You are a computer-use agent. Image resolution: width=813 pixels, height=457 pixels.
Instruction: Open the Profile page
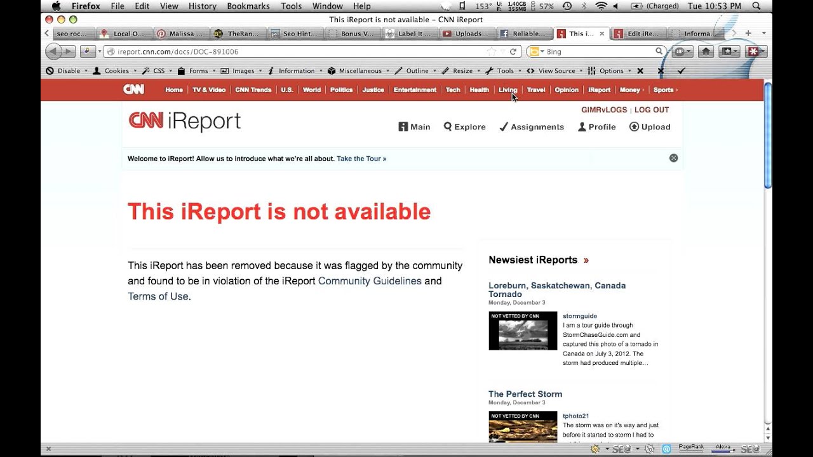596,127
